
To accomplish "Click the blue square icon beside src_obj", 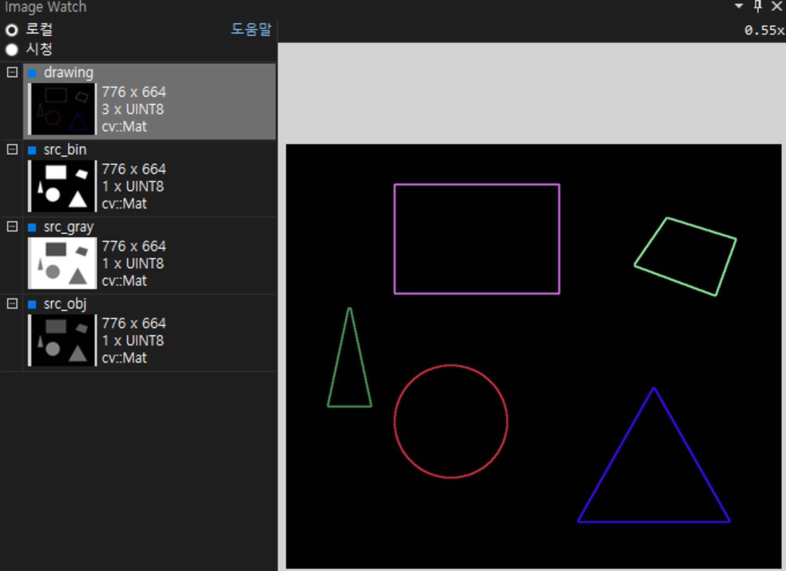I will point(32,304).
